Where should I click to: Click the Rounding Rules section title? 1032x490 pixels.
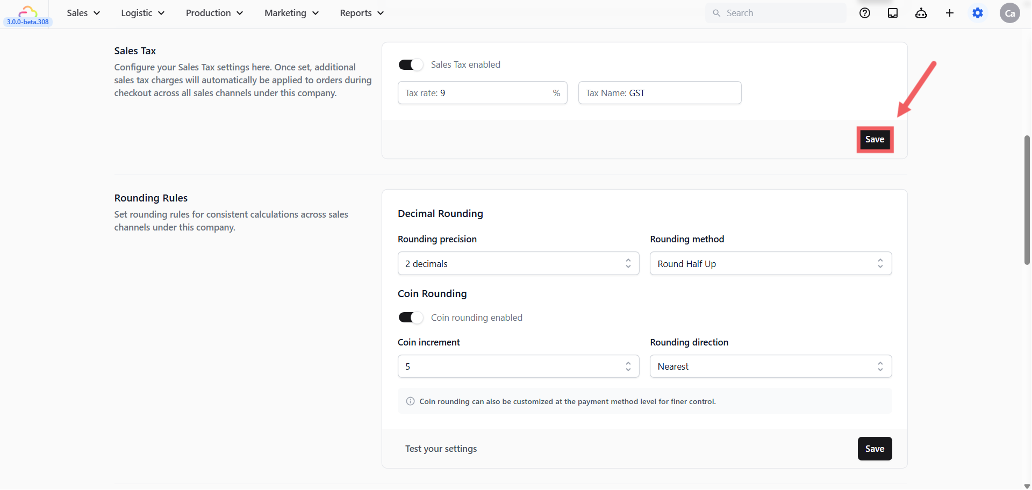(151, 198)
